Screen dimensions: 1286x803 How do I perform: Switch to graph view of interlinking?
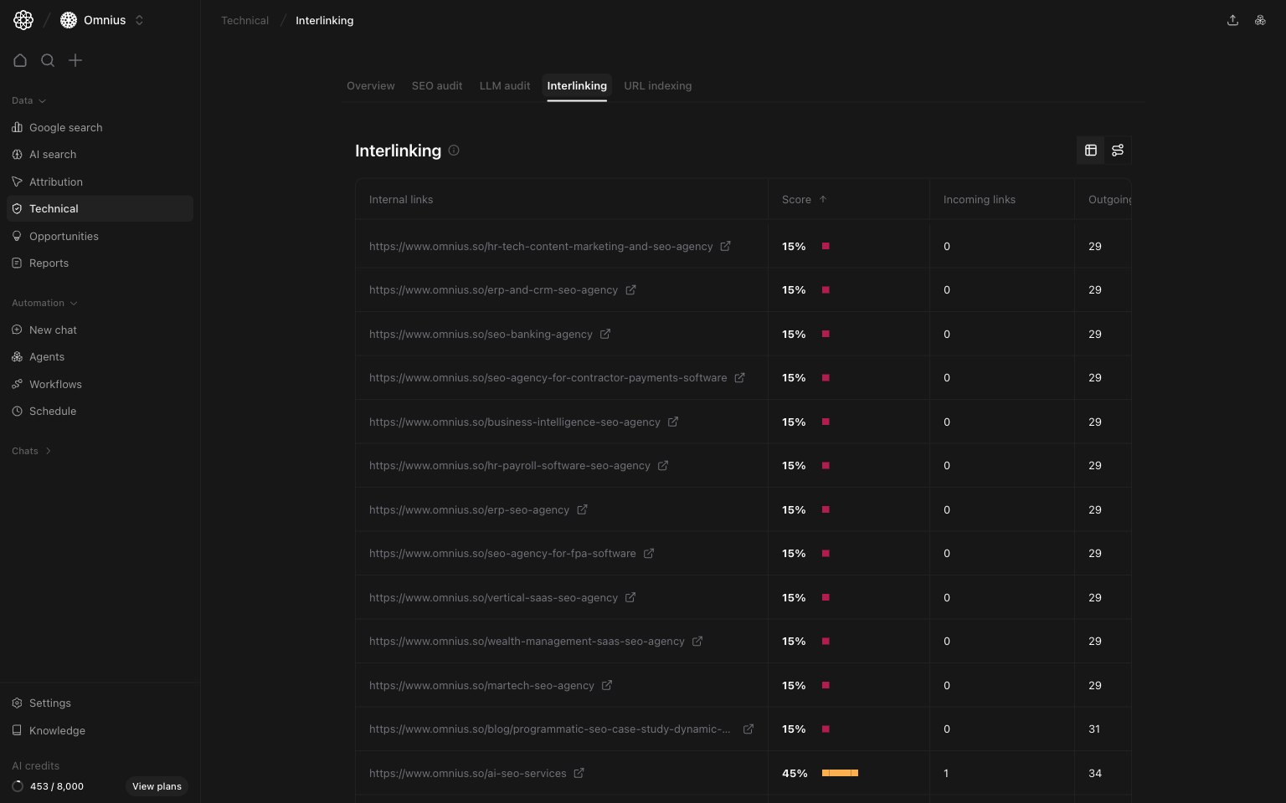tap(1118, 150)
